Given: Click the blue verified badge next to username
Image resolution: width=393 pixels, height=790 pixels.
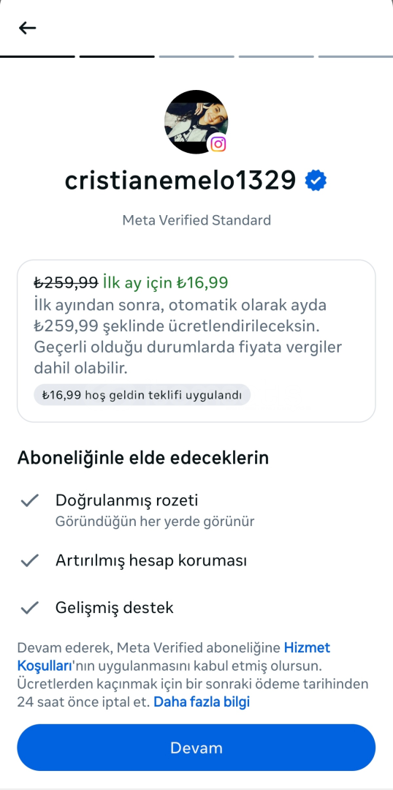Looking at the screenshot, I should (x=316, y=181).
